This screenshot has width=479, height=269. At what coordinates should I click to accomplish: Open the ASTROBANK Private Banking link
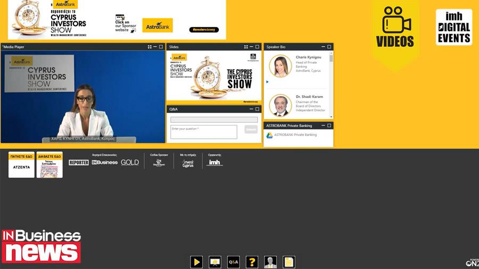click(295, 135)
